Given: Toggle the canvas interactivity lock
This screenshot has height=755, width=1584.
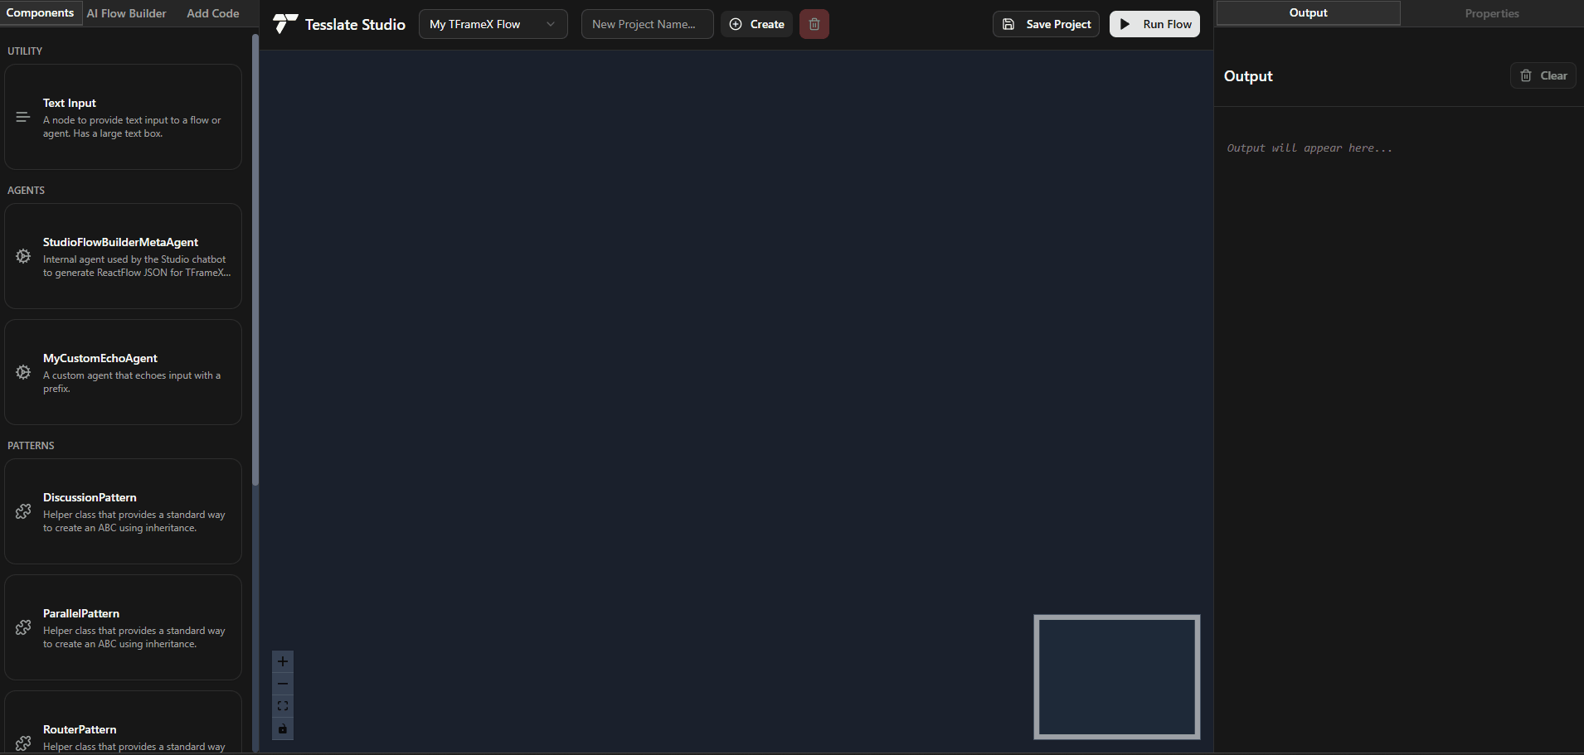Looking at the screenshot, I should (283, 729).
